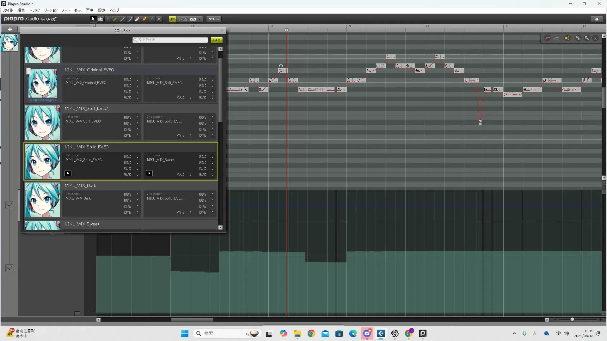Click the lyric language あA icon
This screenshot has height=341, width=607.
pos(587,38)
